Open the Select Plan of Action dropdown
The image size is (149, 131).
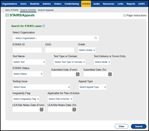coord(60,99)
